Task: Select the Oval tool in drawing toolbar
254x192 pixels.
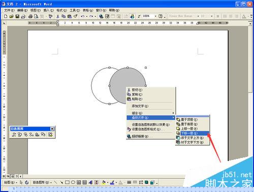Action: (x=73, y=182)
